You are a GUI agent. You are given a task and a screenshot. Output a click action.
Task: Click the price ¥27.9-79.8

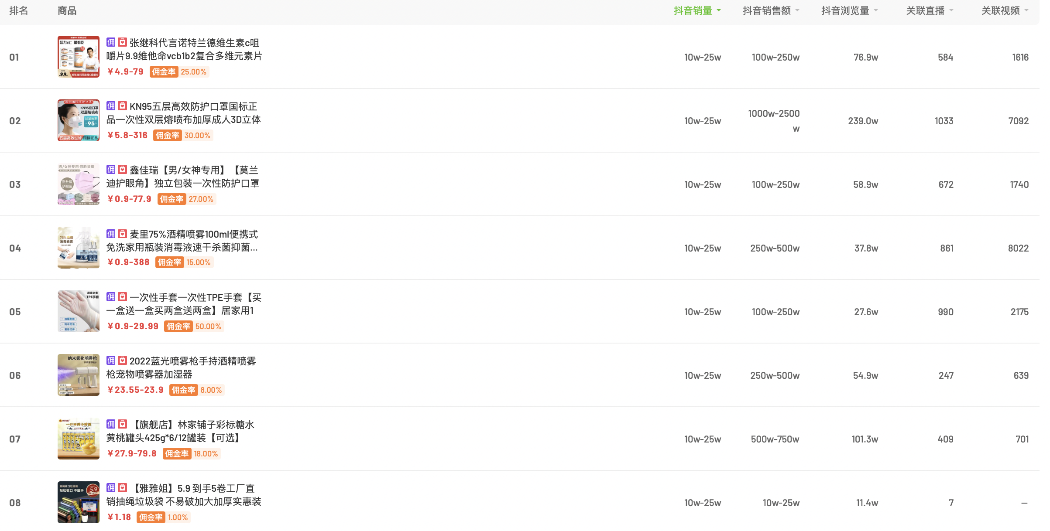point(132,454)
